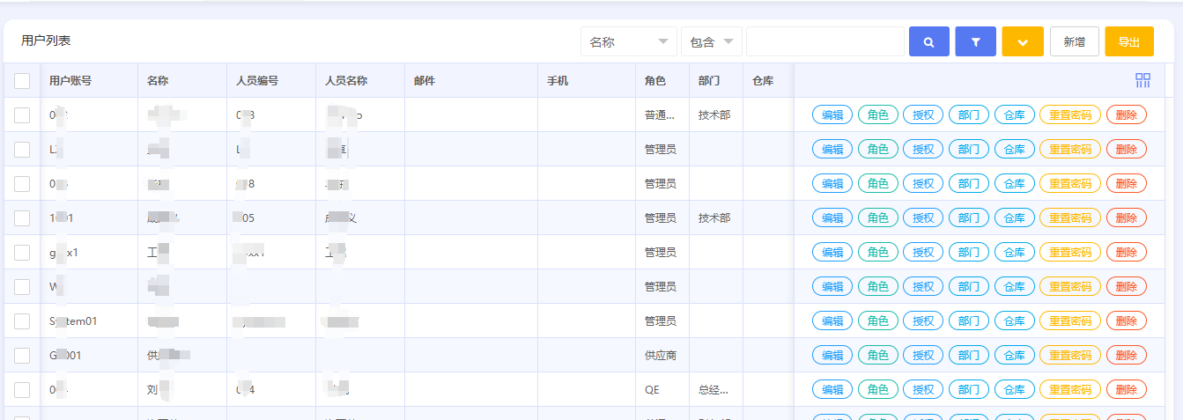The width and height of the screenshot is (1183, 420).
Task: Check the box for account starting with W
Action: point(22,287)
